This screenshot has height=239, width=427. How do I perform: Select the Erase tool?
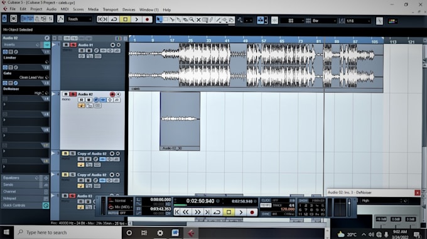[185, 19]
